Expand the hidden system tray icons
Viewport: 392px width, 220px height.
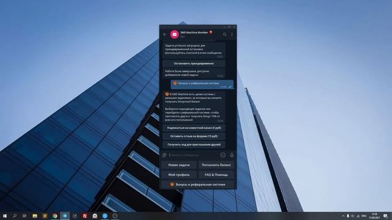click(x=343, y=216)
